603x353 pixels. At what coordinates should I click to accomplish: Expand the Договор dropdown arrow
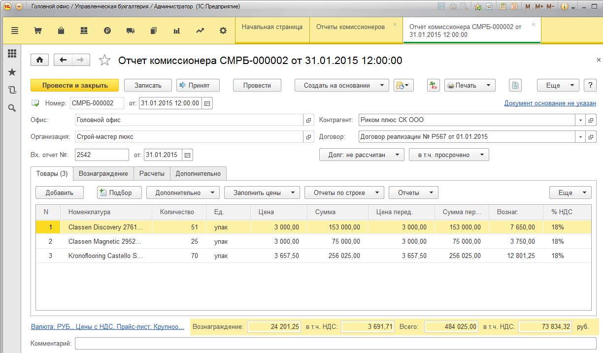pyautogui.click(x=581, y=137)
